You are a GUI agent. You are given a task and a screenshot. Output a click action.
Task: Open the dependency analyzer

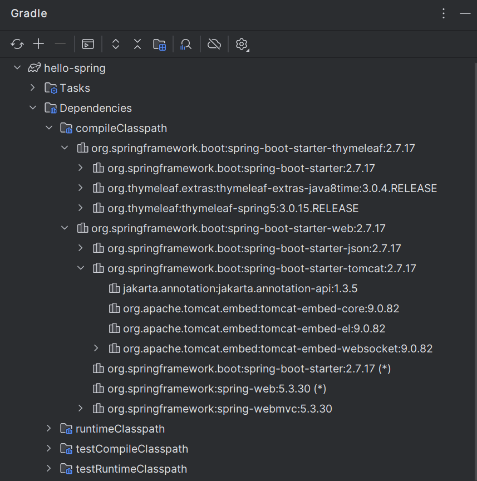coord(186,44)
